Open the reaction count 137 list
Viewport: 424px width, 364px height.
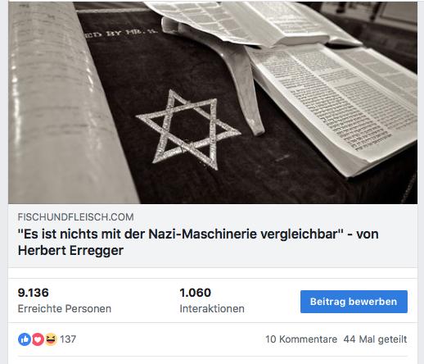68,339
